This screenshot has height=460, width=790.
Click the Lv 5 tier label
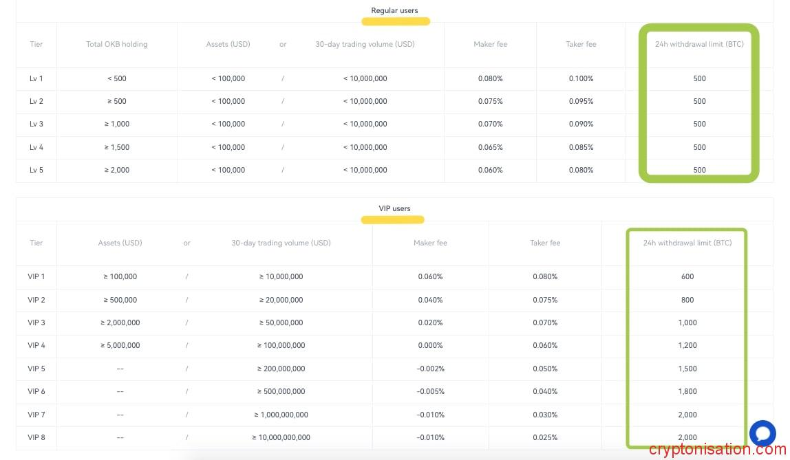click(36, 170)
